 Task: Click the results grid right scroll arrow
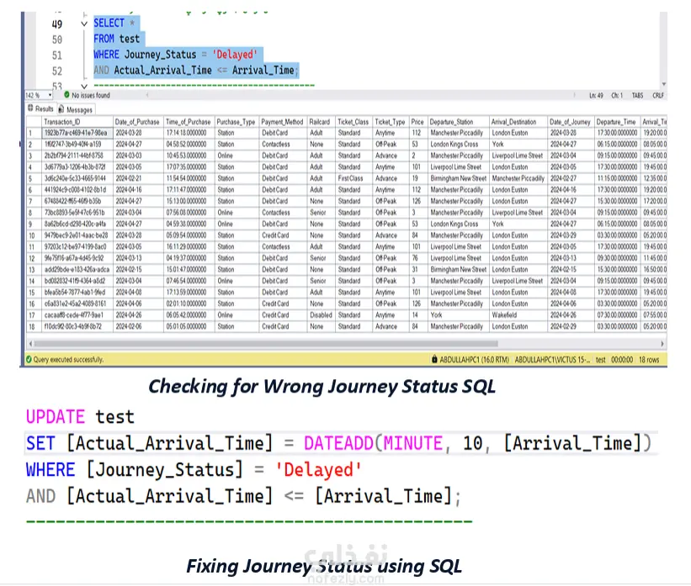(662, 343)
